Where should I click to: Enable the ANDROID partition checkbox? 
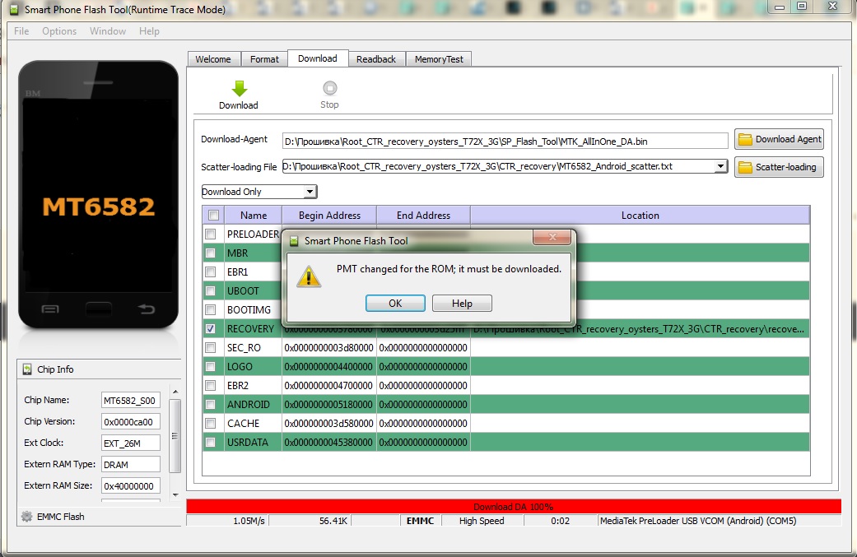[212, 405]
